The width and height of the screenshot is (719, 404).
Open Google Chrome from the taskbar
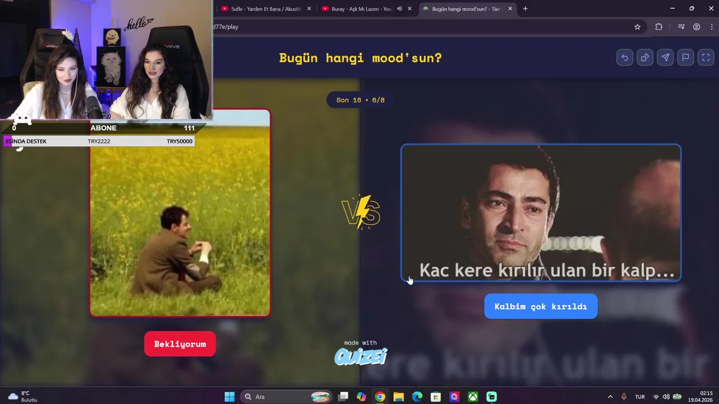380,397
